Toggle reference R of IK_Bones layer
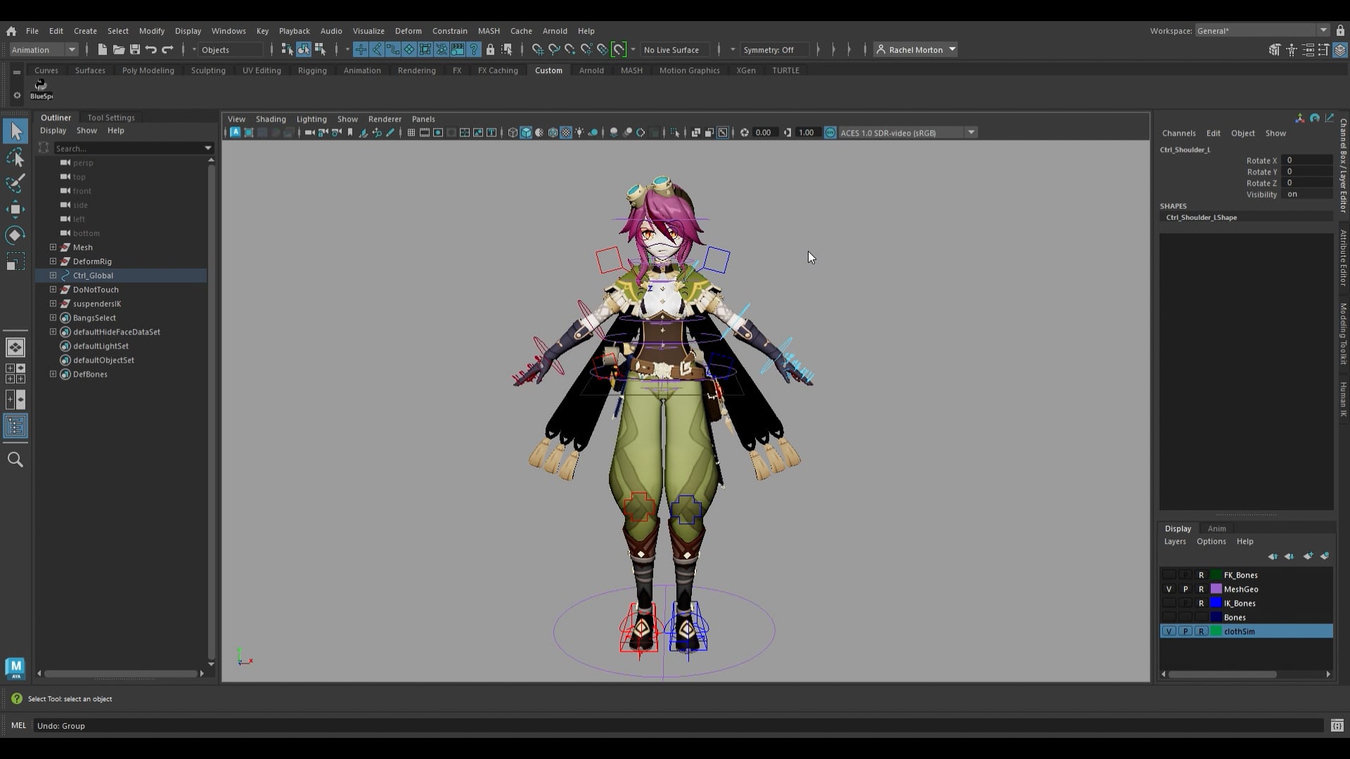 coord(1201,603)
